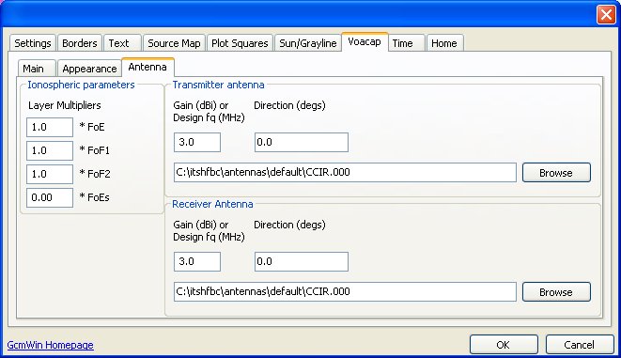Focus the receiver antenna gain field
Viewport: 621px width, 358px height.
197,261
